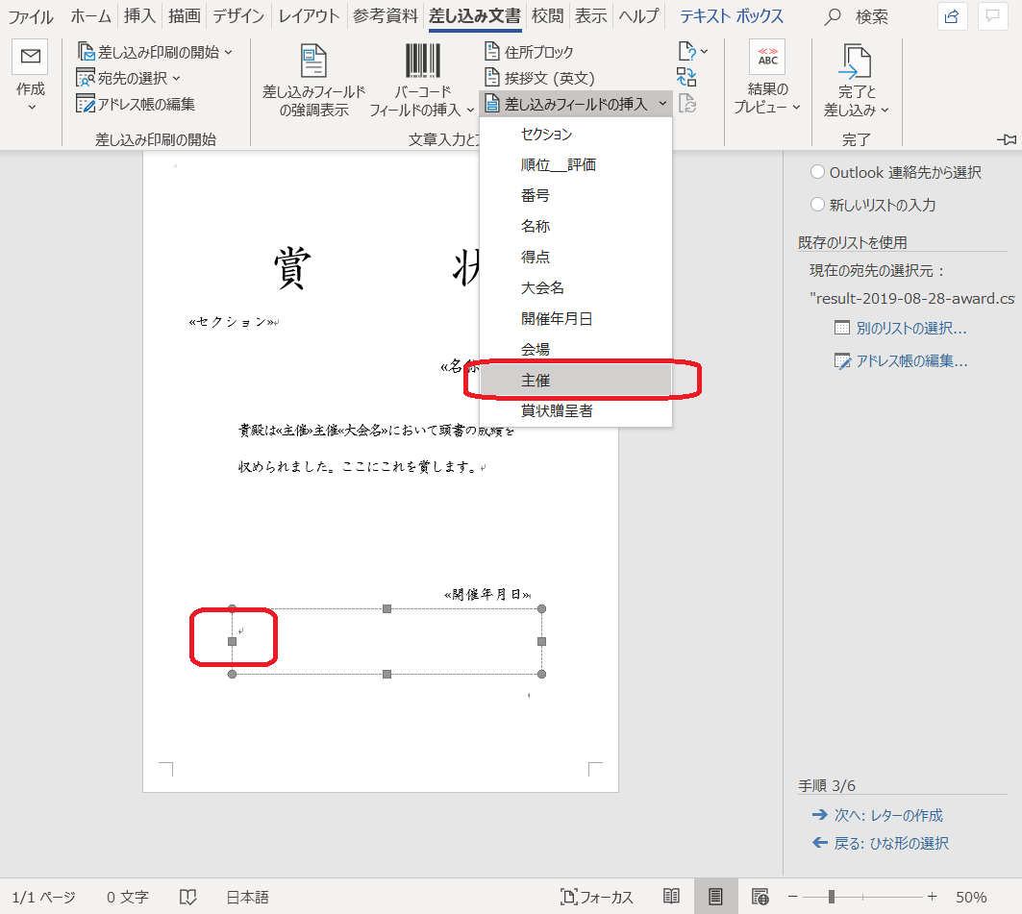Click アドレス帳の編集 ribbon icon

tap(86, 104)
